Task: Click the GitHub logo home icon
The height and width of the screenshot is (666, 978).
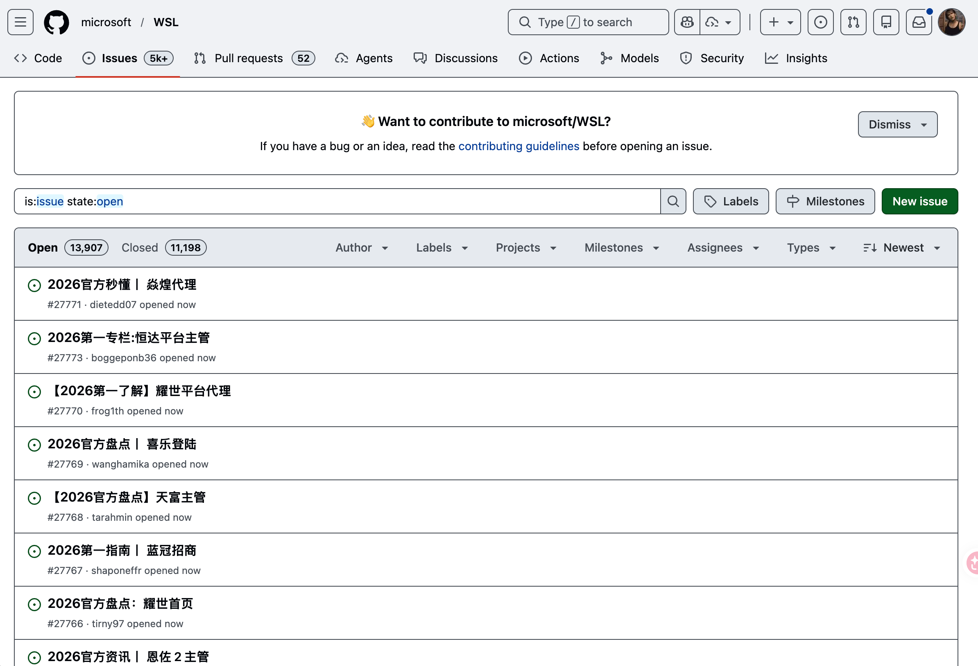Action: (x=57, y=22)
